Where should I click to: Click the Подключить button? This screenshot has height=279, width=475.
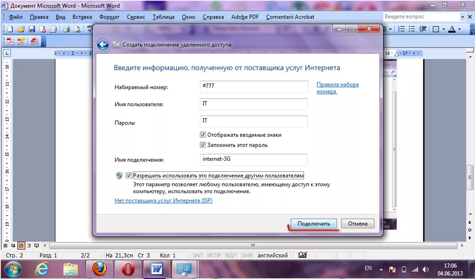(314, 224)
